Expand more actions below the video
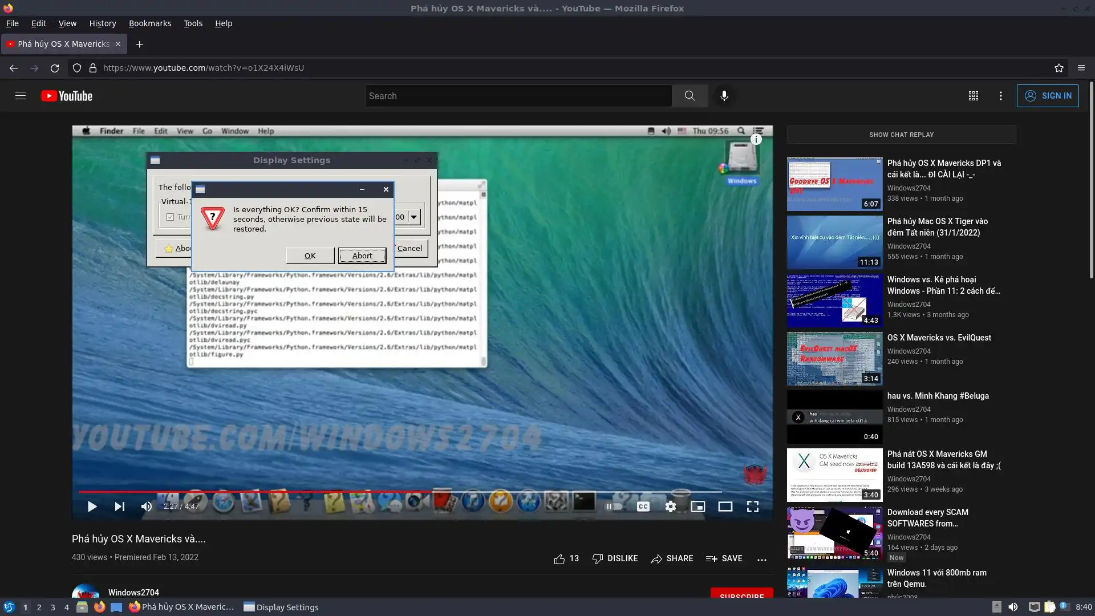The height and width of the screenshot is (616, 1095). click(762, 559)
